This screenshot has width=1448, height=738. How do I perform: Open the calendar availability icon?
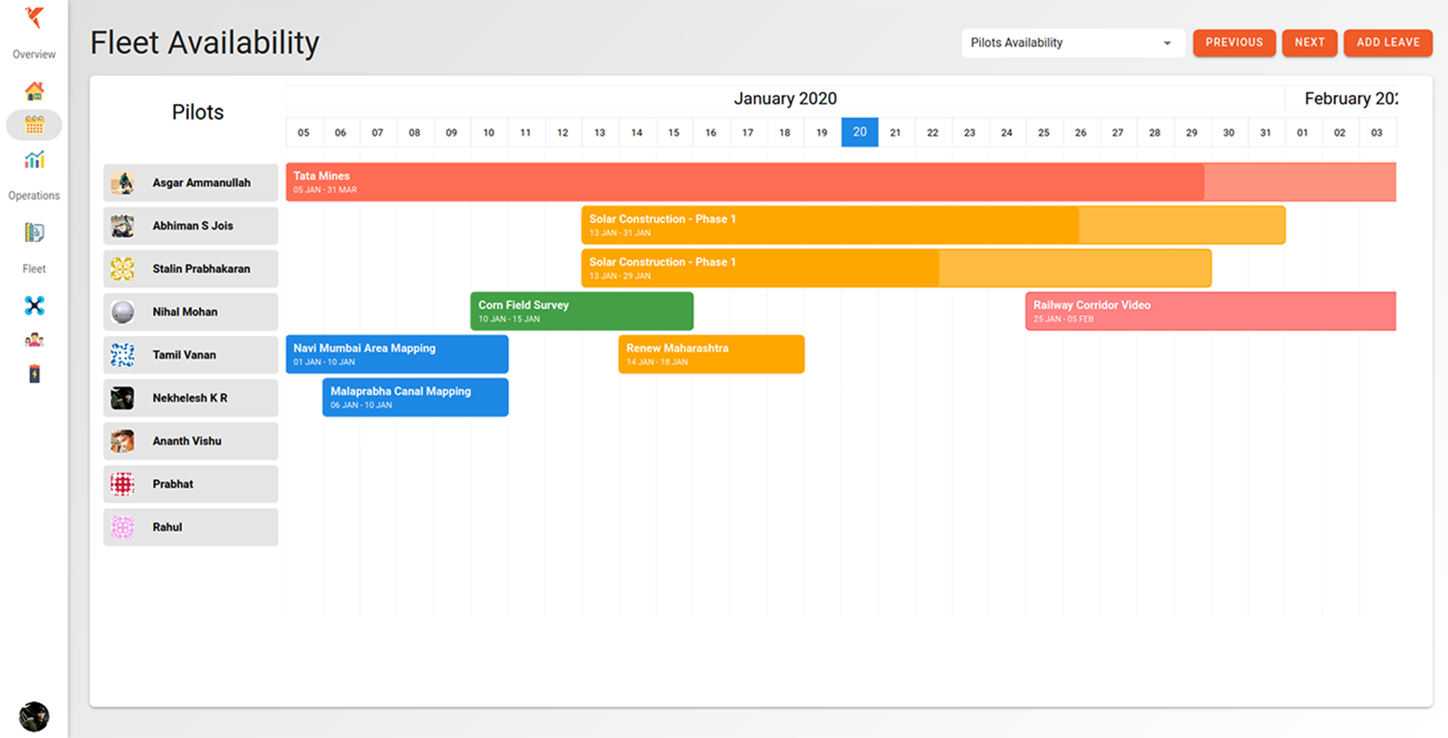coord(34,125)
